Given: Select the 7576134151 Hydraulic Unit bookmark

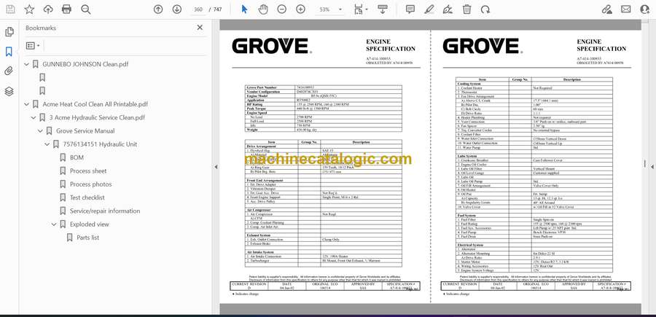Looking at the screenshot, I should pyautogui.click(x=100, y=144).
